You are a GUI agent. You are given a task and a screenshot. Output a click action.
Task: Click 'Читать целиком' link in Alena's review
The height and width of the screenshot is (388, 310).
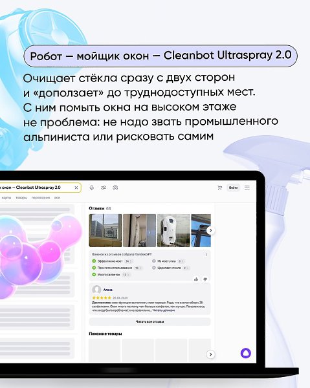tap(164, 310)
